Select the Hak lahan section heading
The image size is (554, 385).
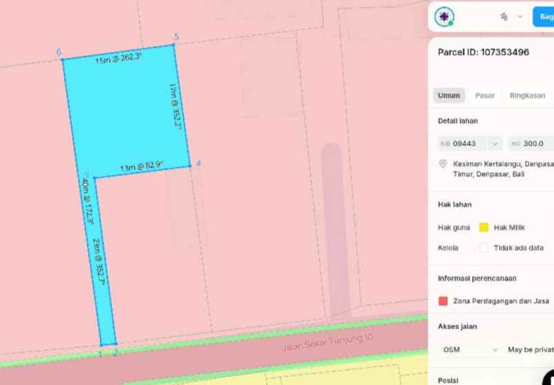coord(455,205)
